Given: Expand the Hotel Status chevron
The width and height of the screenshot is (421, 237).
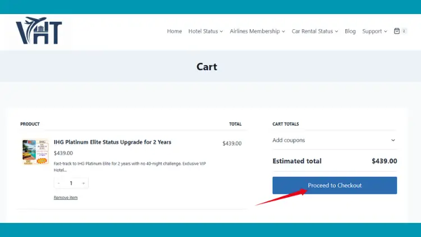Looking at the screenshot, I should 221,31.
